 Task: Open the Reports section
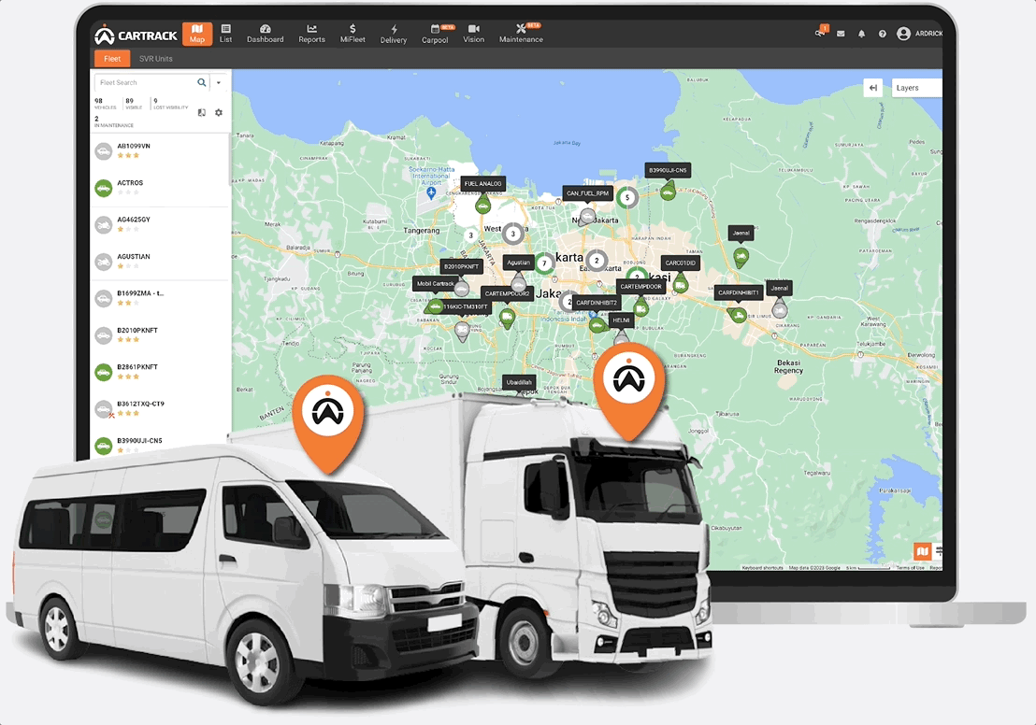(312, 34)
